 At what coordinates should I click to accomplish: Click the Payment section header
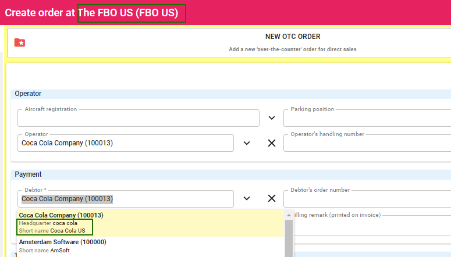click(231, 174)
